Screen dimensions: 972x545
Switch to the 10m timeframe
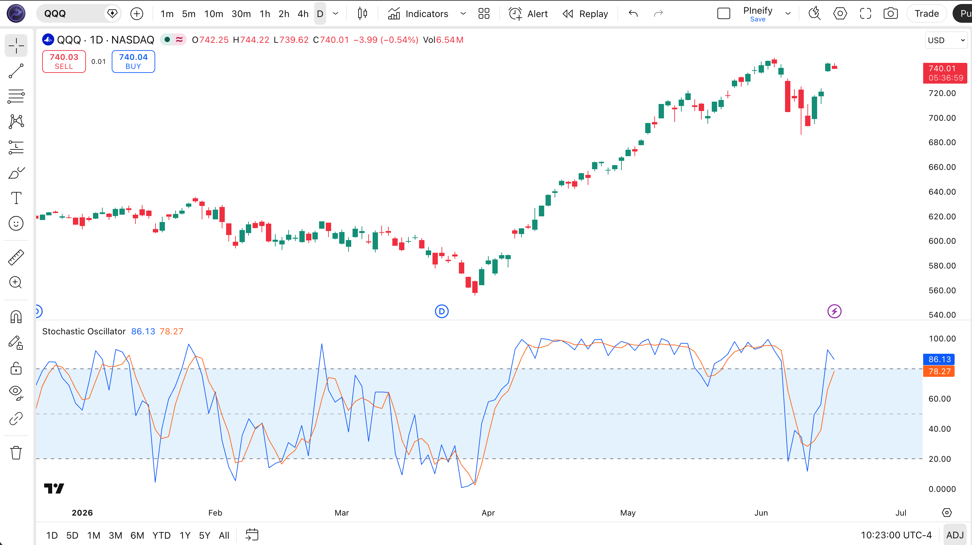click(x=214, y=14)
